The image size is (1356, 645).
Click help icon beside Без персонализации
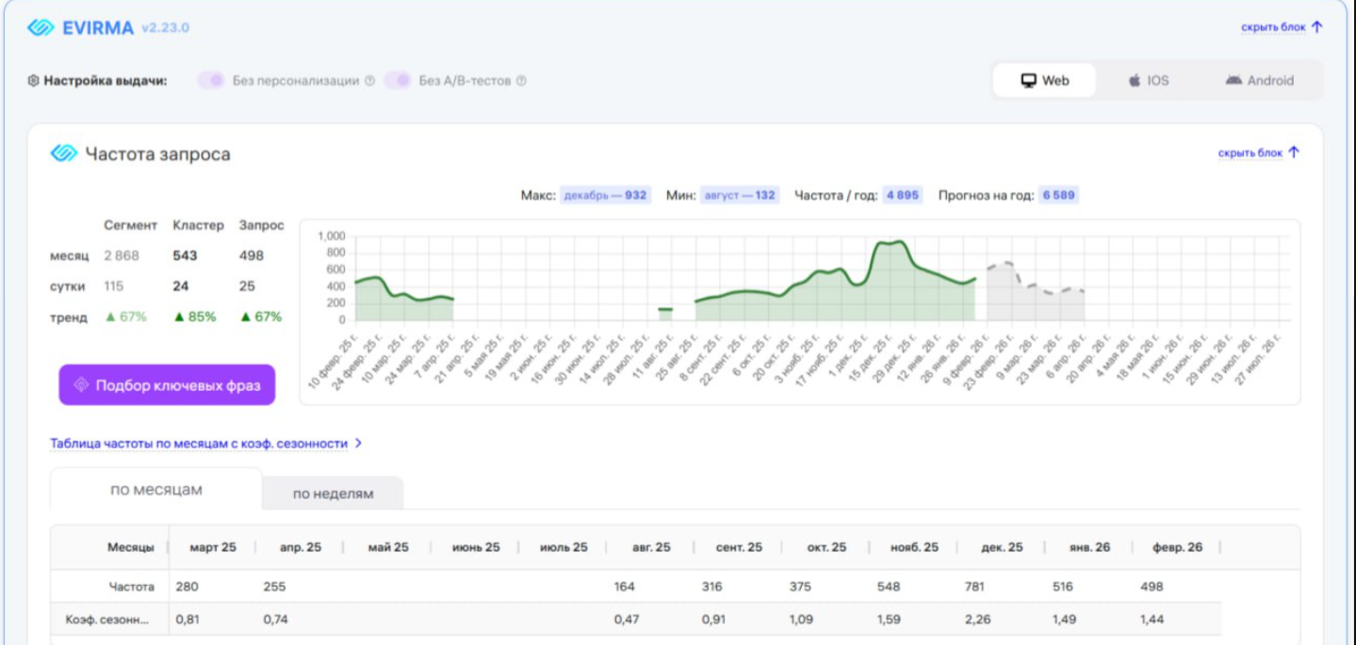point(369,81)
